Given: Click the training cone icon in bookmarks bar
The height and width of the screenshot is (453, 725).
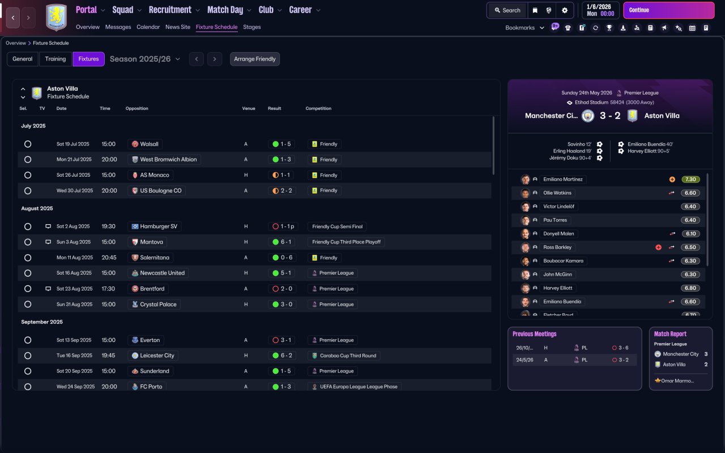Looking at the screenshot, I should tap(623, 28).
